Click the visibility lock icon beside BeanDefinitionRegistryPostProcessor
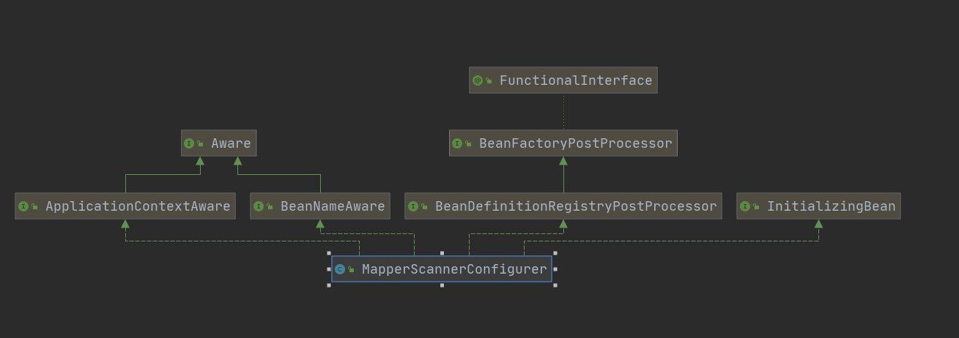 click(x=424, y=206)
